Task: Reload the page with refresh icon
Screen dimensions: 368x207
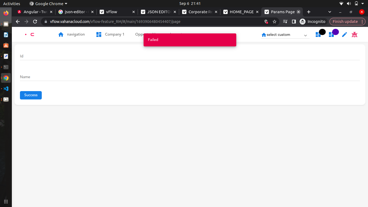Action: click(35, 22)
